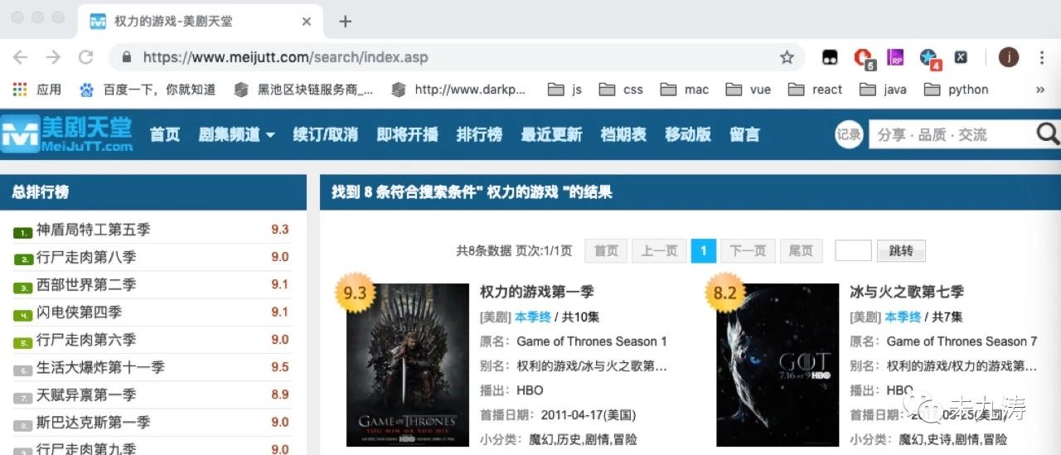Open the css bookmarks folder
Image resolution: width=1061 pixels, height=455 pixels.
pos(621,90)
